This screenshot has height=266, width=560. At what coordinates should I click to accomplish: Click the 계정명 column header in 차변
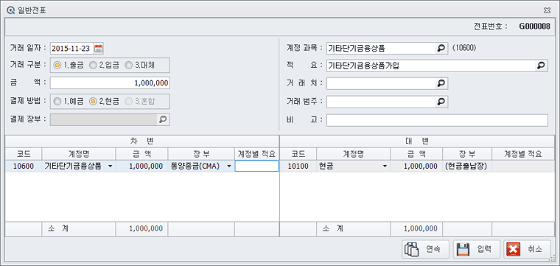[x=79, y=154]
